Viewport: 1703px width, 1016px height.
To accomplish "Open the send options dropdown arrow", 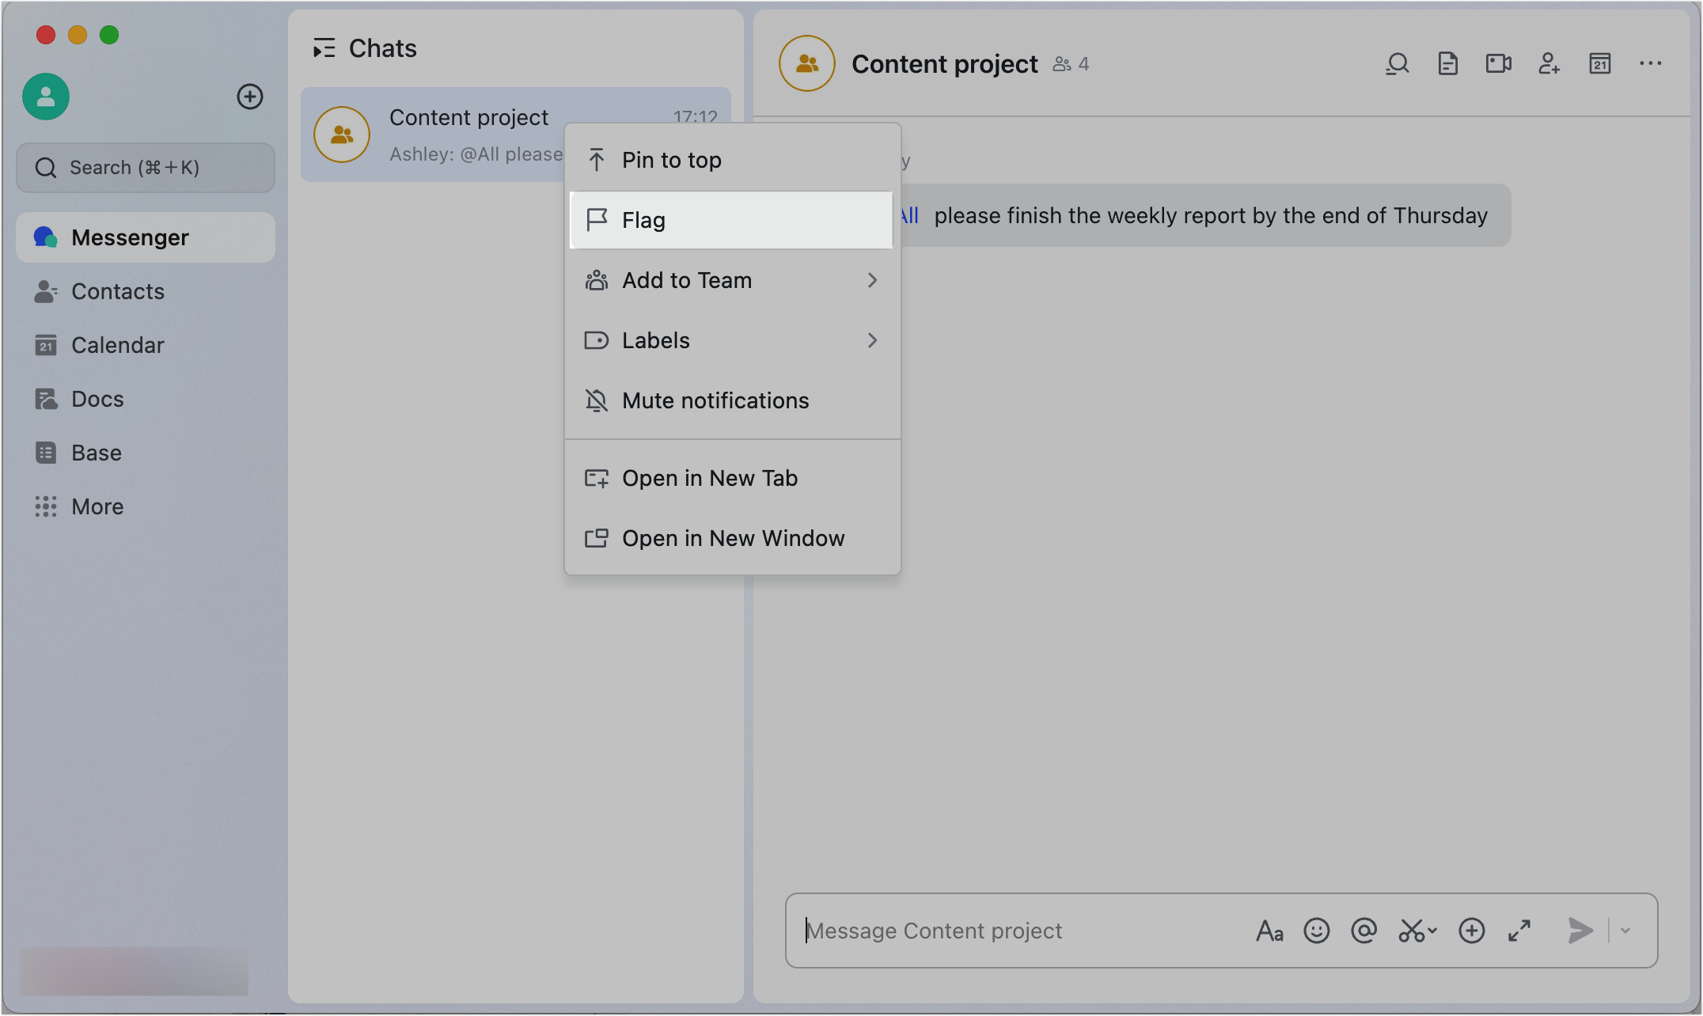I will (1625, 931).
